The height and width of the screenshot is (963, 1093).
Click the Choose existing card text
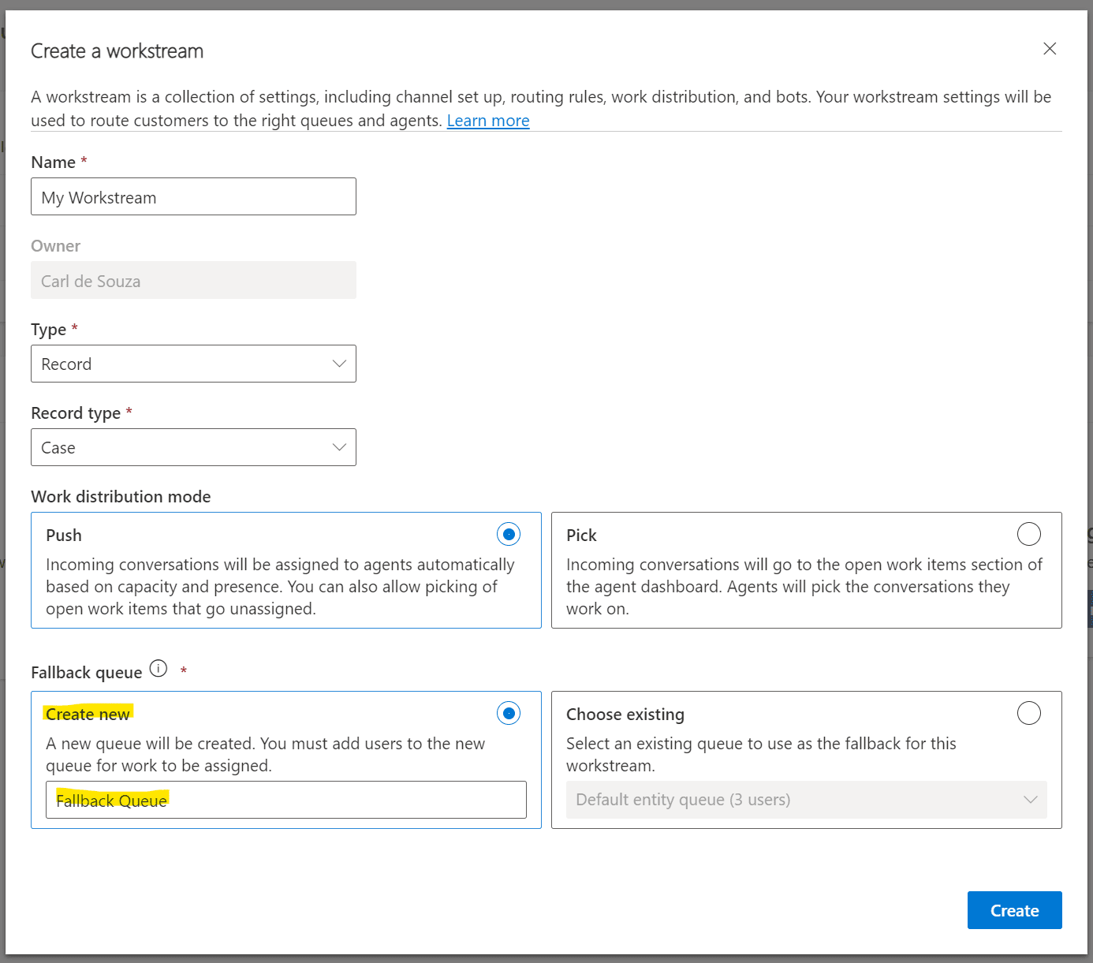pyautogui.click(x=761, y=755)
